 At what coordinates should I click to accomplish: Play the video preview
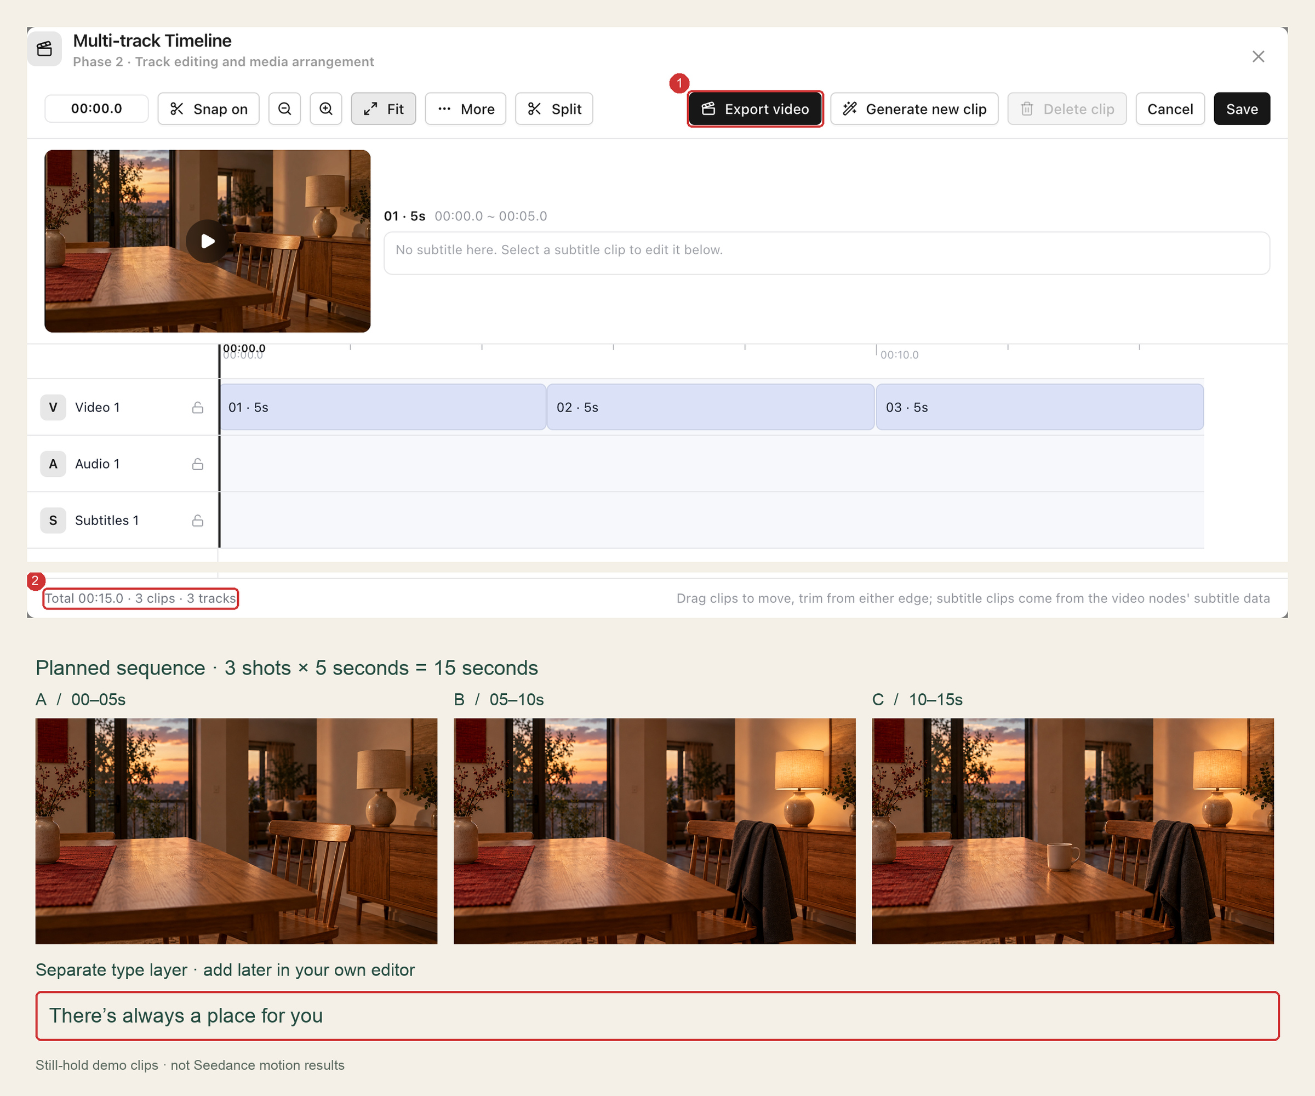point(208,241)
